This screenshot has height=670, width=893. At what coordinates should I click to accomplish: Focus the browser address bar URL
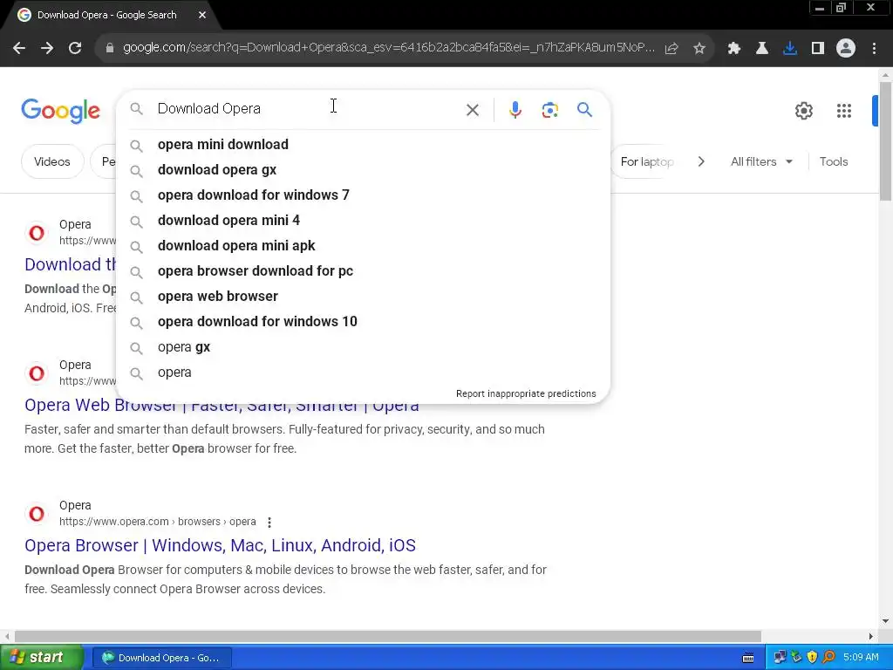click(388, 48)
